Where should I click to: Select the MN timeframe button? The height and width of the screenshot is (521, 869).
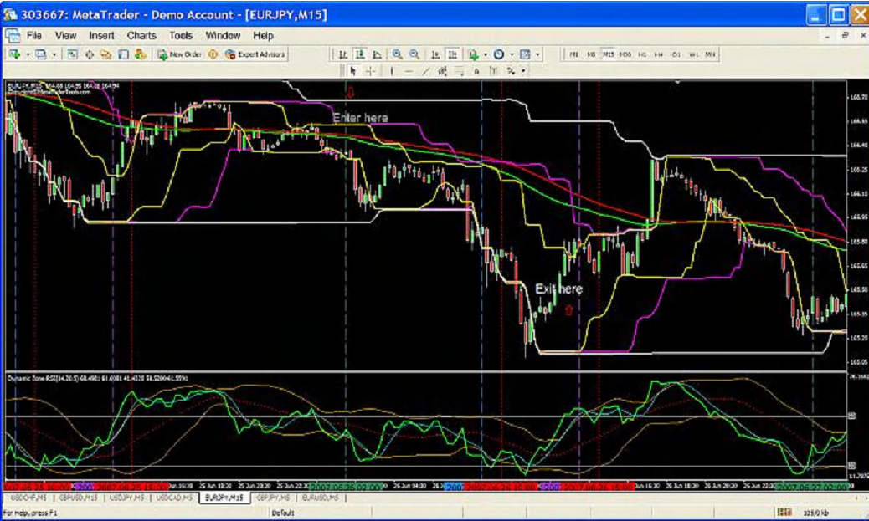(710, 54)
